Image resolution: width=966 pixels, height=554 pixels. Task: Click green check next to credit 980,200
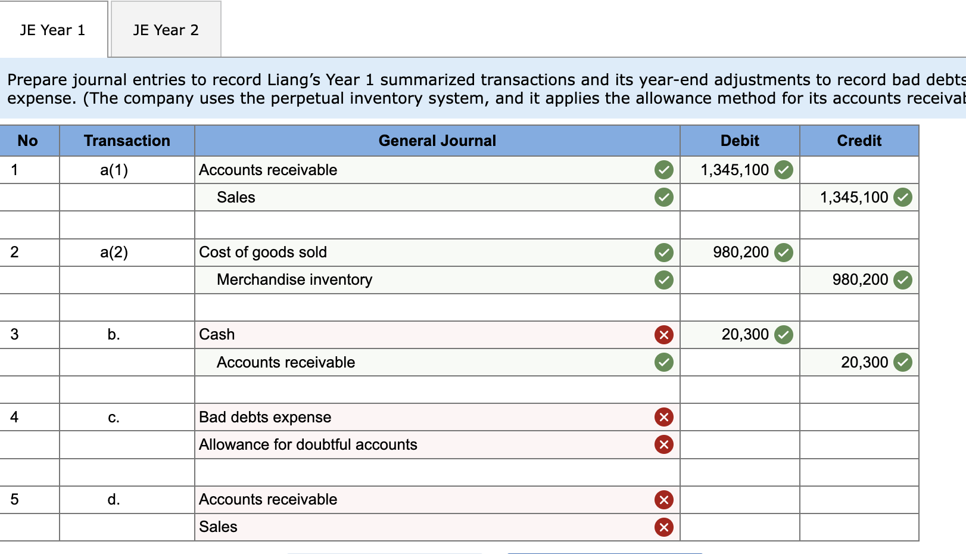pos(902,279)
